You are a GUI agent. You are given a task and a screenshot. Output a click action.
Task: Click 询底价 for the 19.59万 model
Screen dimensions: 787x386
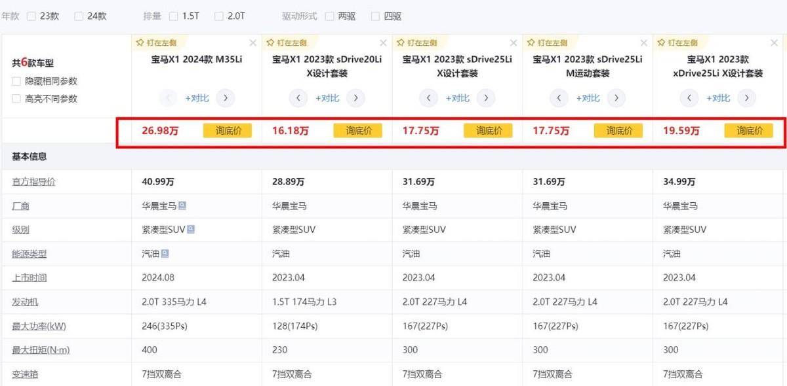coord(749,131)
